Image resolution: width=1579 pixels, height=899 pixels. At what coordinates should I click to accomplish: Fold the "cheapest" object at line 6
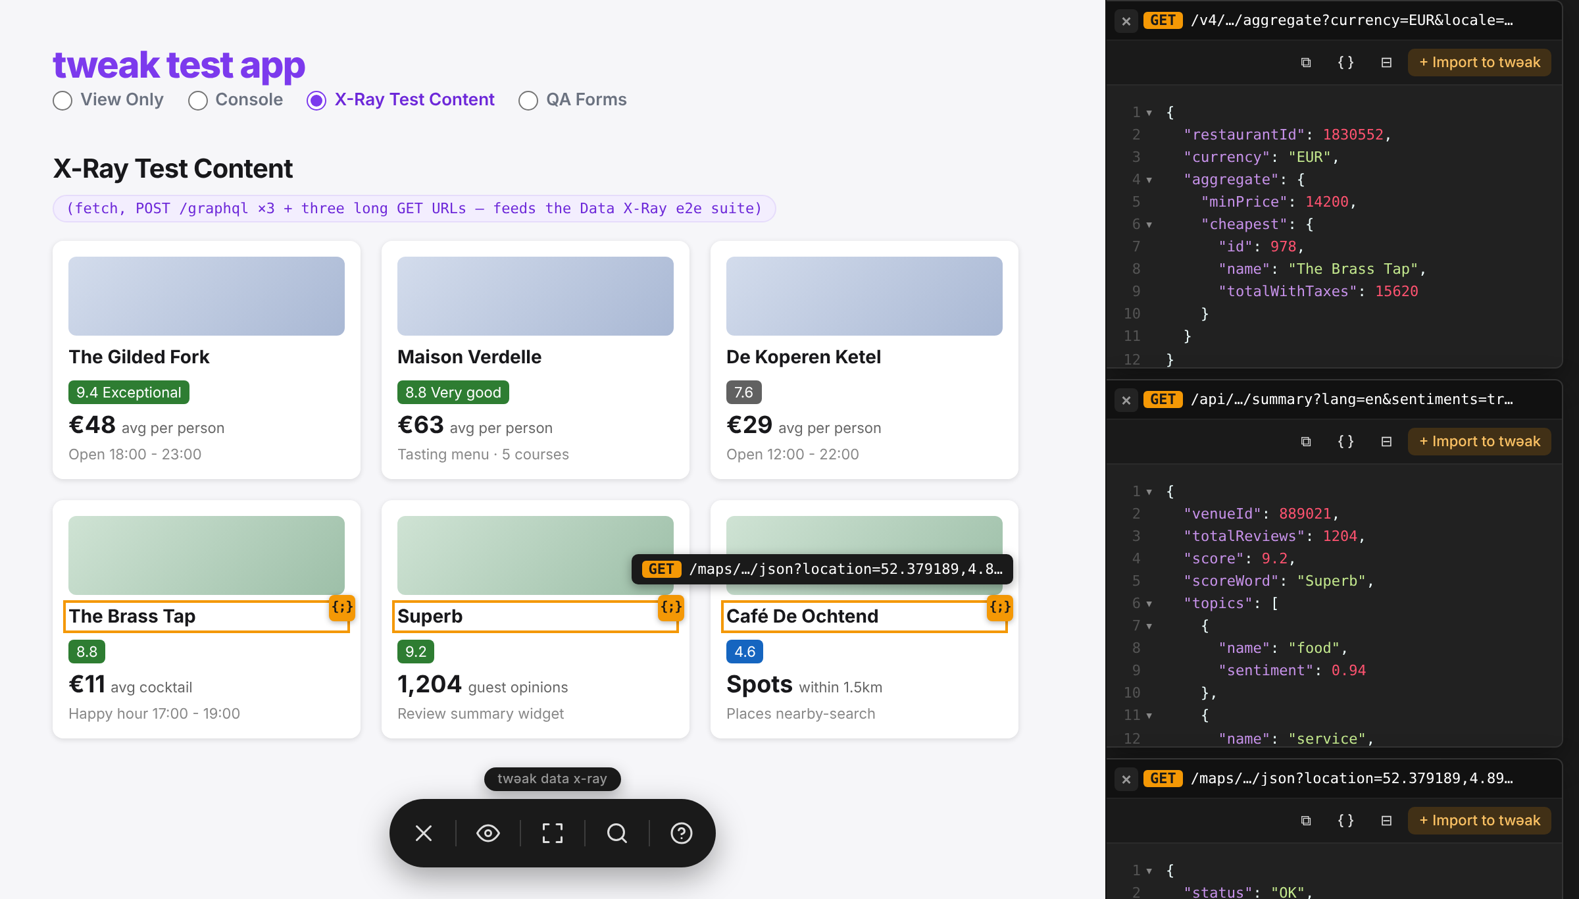(x=1149, y=225)
